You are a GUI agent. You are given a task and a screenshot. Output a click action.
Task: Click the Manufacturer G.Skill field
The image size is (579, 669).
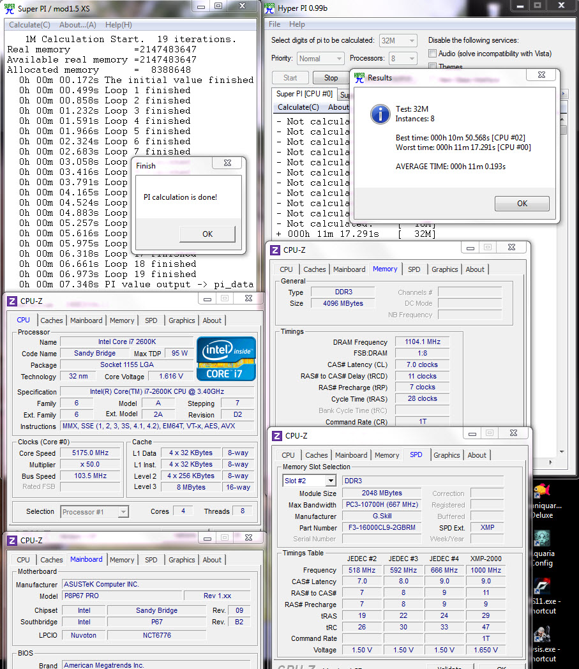point(382,516)
